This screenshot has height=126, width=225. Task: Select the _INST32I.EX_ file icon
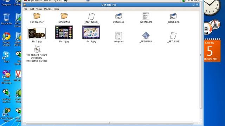coord(91,16)
